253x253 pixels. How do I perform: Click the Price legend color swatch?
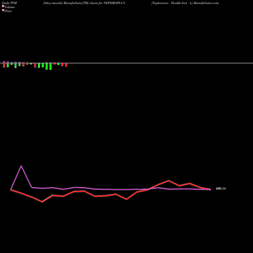(3, 10)
